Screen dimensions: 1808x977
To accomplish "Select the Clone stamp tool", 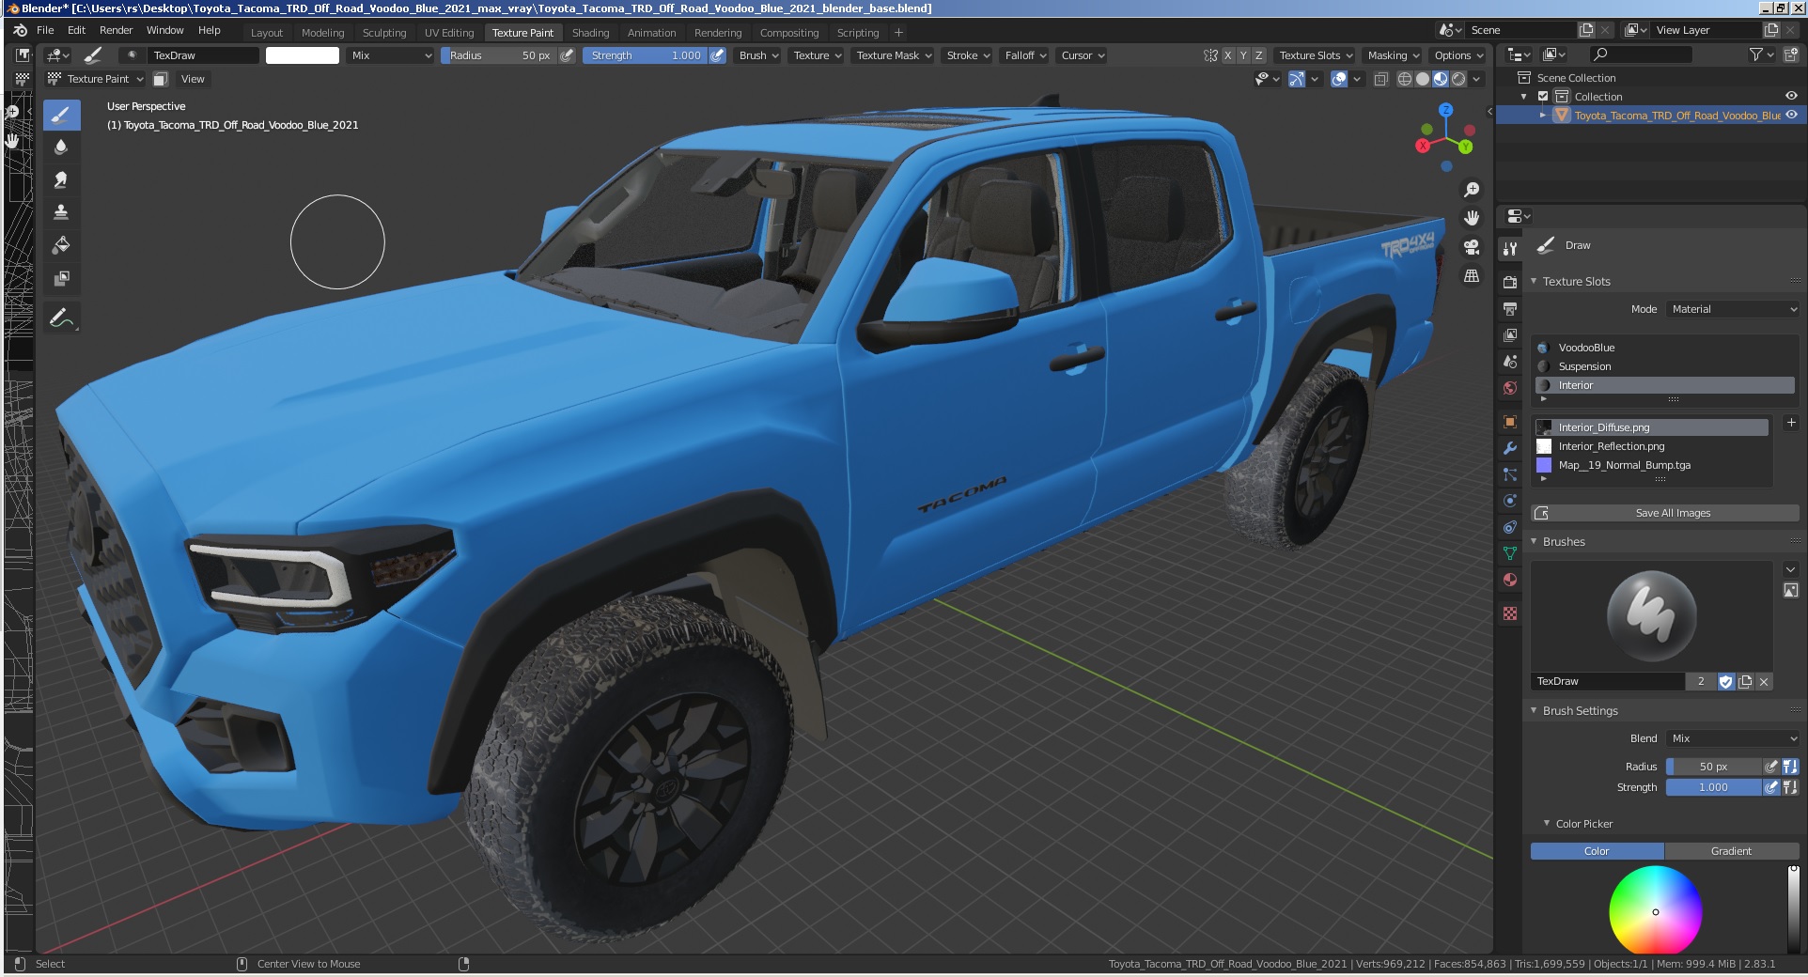I will click(61, 212).
